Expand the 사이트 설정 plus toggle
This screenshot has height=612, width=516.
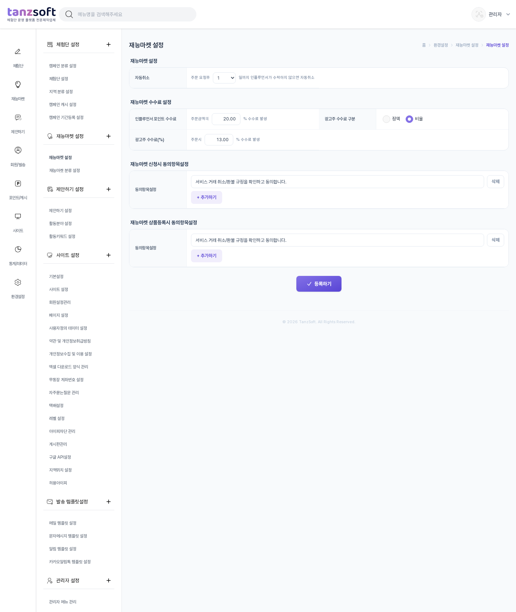(x=109, y=255)
